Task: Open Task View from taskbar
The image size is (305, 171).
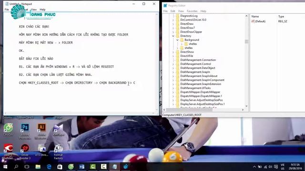Action: click(27, 167)
